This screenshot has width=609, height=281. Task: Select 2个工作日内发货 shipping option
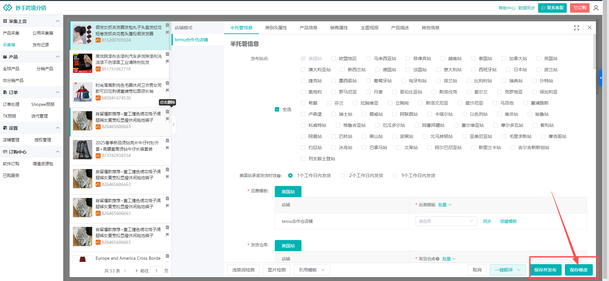pos(342,175)
